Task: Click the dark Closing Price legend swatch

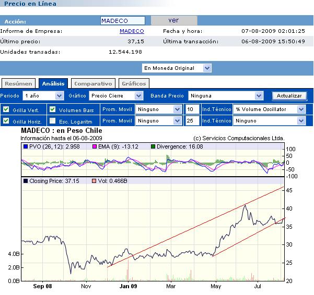Action: pyautogui.click(x=26, y=181)
